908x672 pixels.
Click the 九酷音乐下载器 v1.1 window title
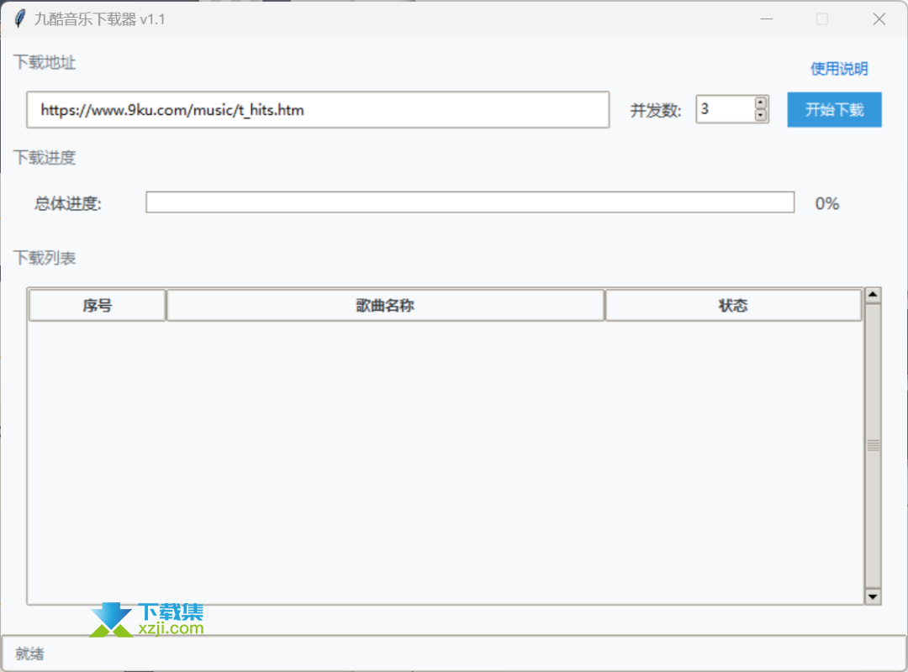click(99, 19)
